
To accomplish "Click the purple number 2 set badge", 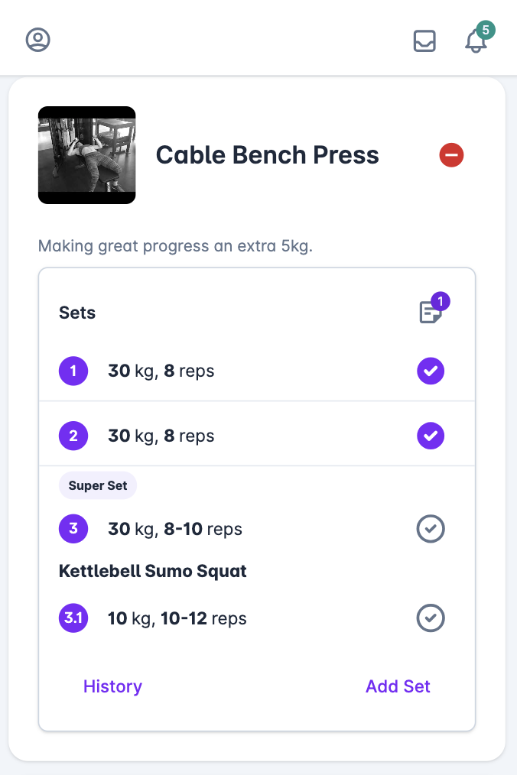I will [x=73, y=436].
